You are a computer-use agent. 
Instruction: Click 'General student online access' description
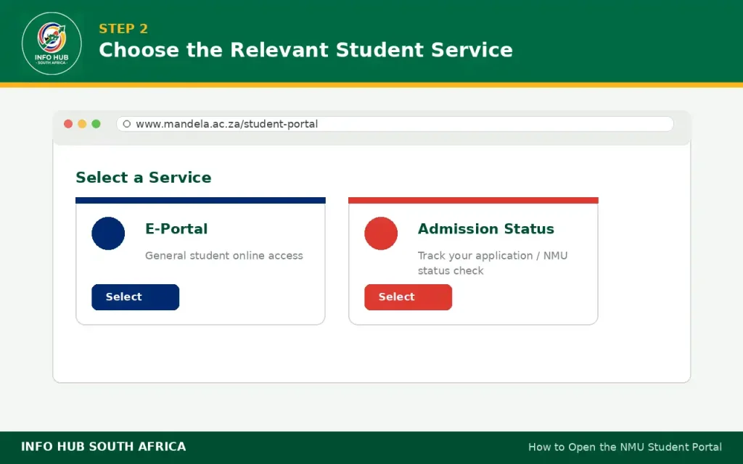[x=223, y=256]
